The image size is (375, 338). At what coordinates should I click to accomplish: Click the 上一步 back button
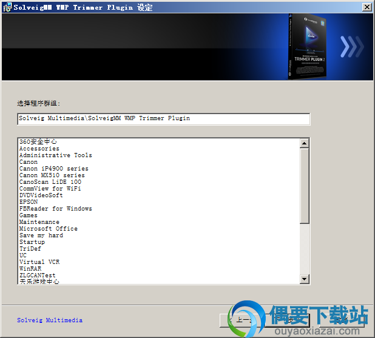(242, 320)
